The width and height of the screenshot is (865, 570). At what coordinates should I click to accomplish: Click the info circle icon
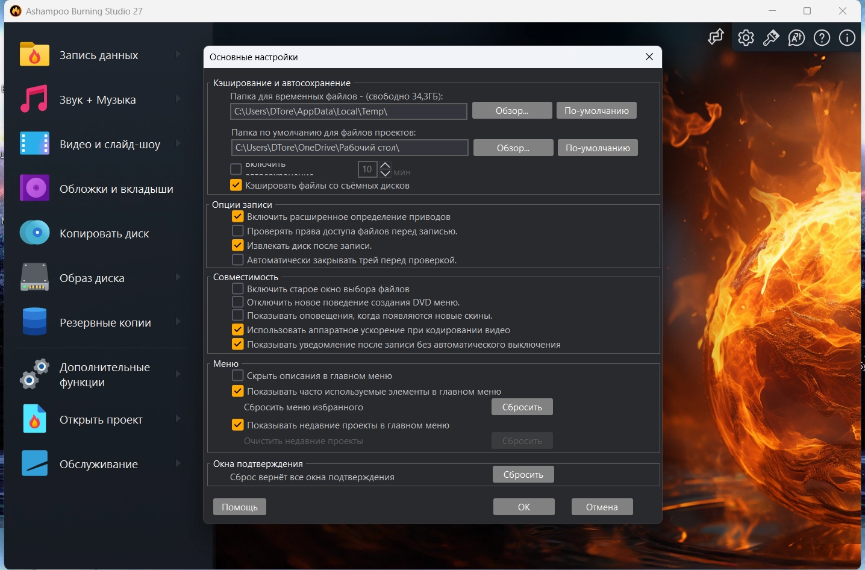click(847, 38)
